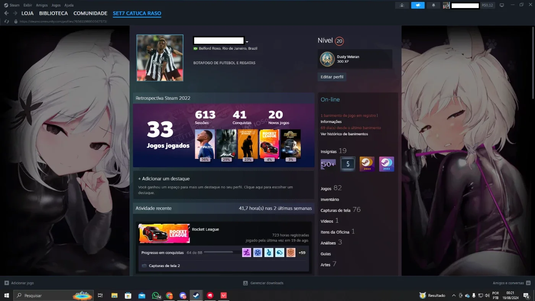
Task: Click the site padlock icon in address bar
Action: pyautogui.click(x=16, y=21)
